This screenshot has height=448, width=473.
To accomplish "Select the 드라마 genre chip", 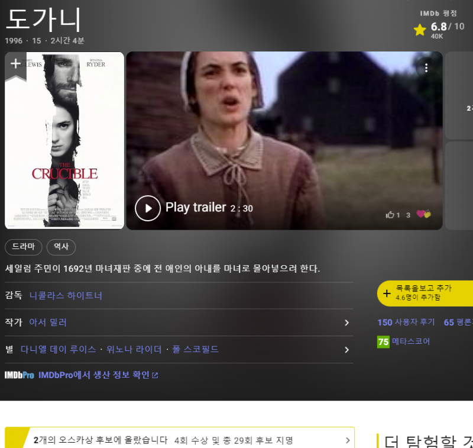I will [24, 247].
